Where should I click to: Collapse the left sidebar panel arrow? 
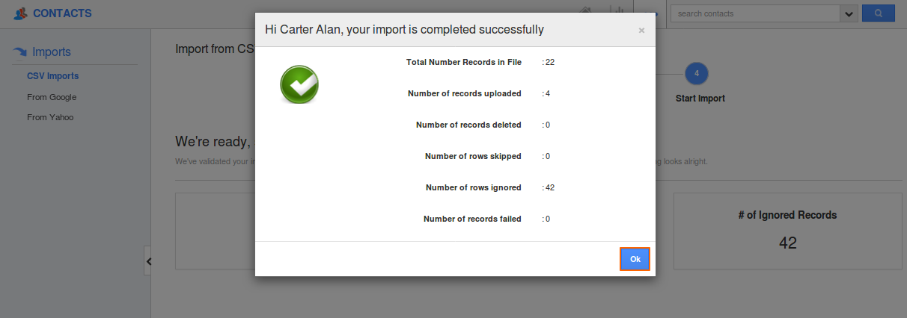[x=148, y=261]
